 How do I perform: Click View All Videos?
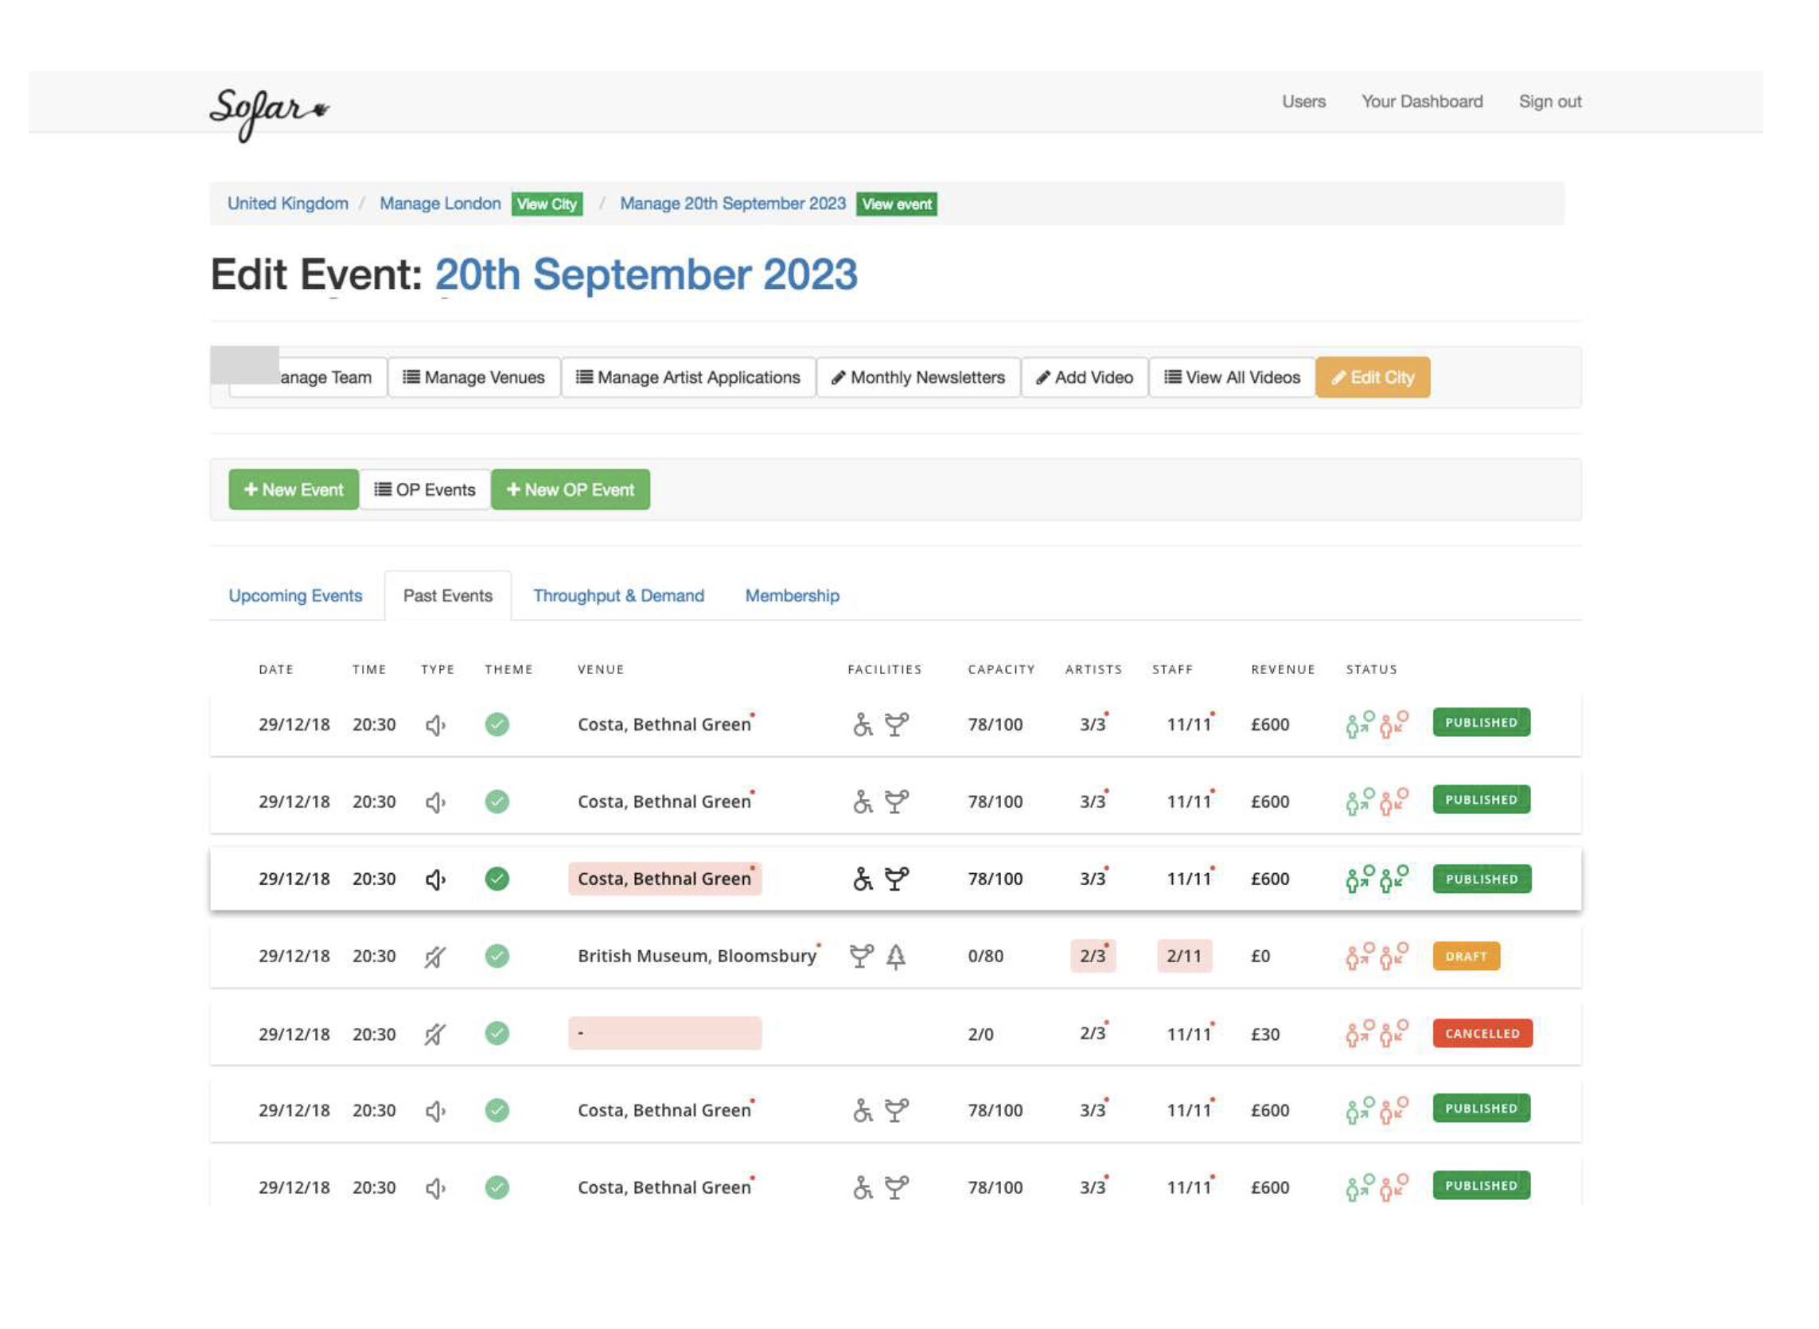pos(1232,377)
